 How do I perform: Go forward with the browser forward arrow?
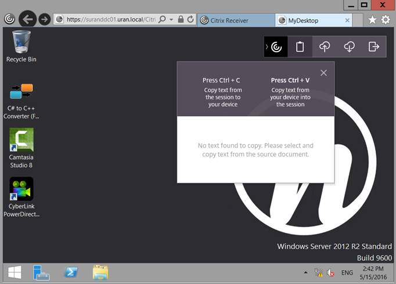(45, 19)
